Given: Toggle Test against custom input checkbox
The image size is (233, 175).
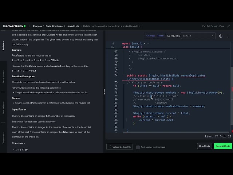Looking at the screenshot, I should 138,147.
